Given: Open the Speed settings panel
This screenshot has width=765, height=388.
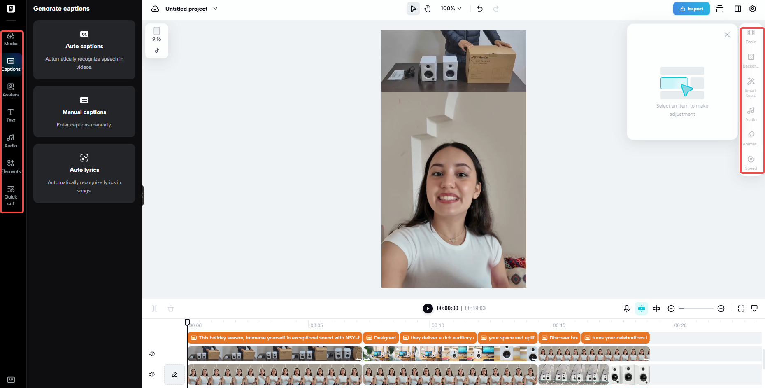Looking at the screenshot, I should click(751, 162).
